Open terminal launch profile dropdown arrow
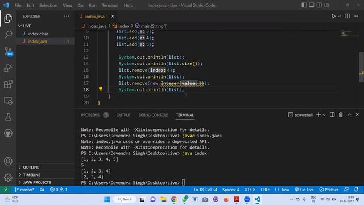 coord(324,115)
